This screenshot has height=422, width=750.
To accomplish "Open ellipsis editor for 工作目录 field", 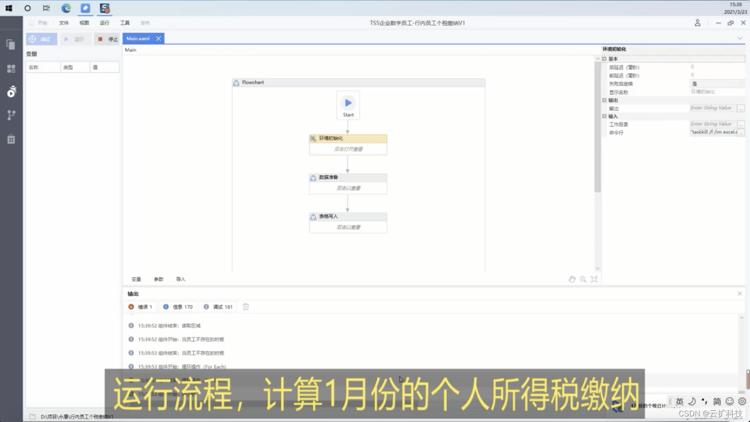I will tap(741, 124).
